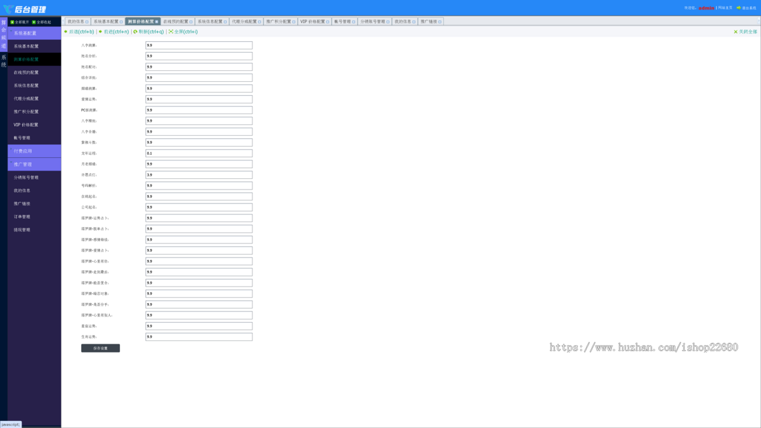The width and height of the screenshot is (761, 428).
Task: Select the 系统 vertical side tab
Action: pyautogui.click(x=3, y=61)
